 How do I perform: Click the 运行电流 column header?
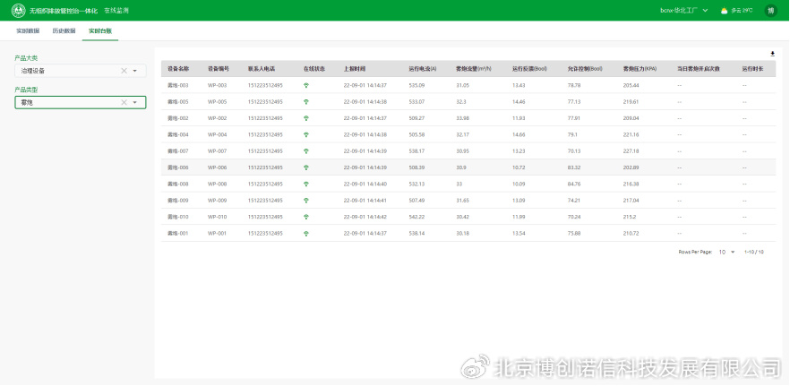pos(422,68)
